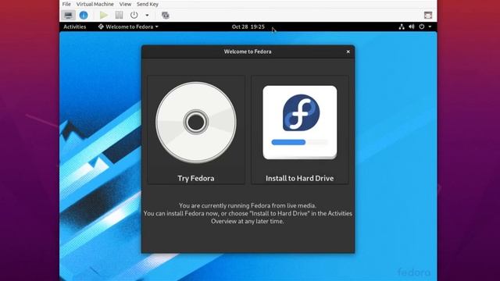Click the Welcome to Fedora title bar
Viewport: 500px width, 281px height.
[x=248, y=52]
